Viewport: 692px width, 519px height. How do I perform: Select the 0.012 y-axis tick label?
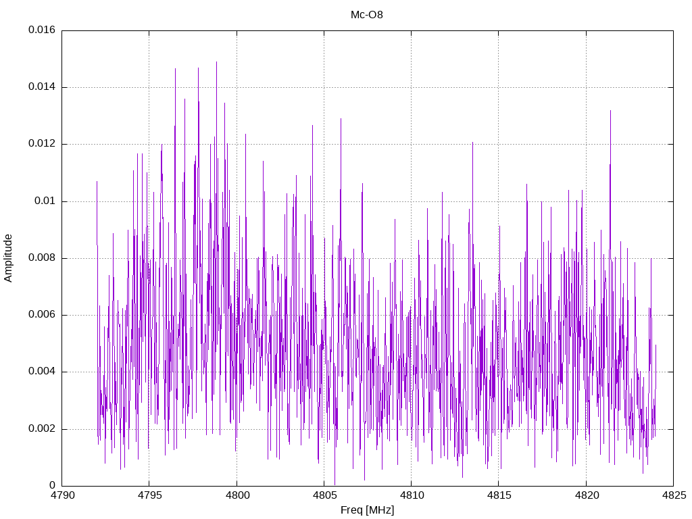[42, 144]
